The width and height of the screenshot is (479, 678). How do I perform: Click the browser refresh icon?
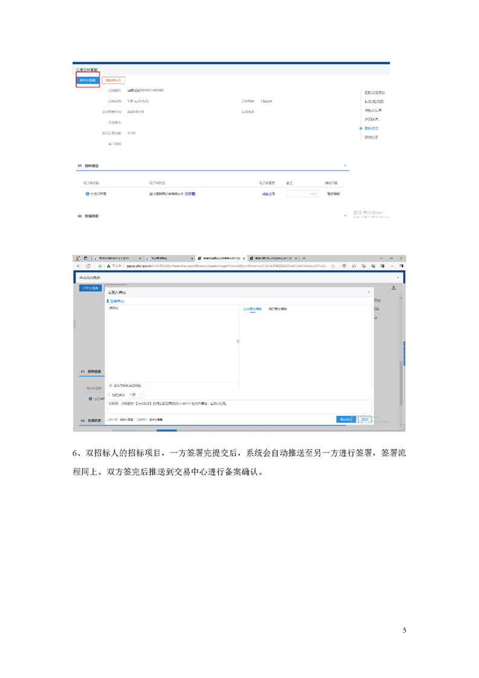point(88,266)
